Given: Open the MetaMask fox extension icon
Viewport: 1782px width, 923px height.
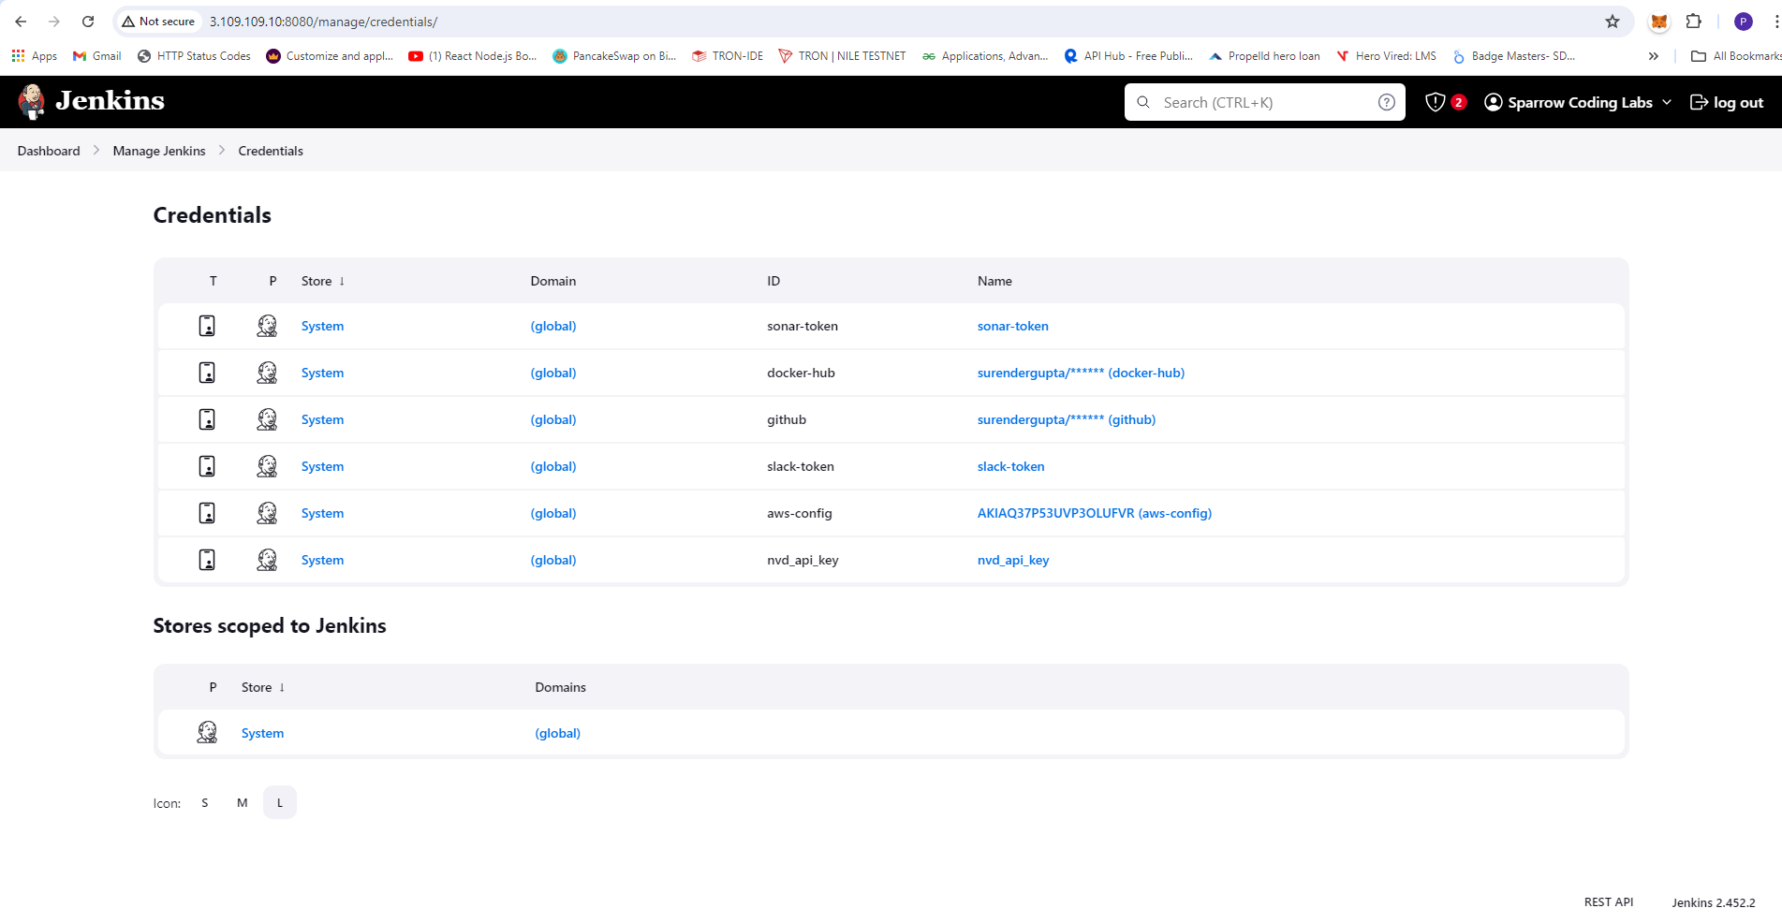Looking at the screenshot, I should coord(1659,22).
